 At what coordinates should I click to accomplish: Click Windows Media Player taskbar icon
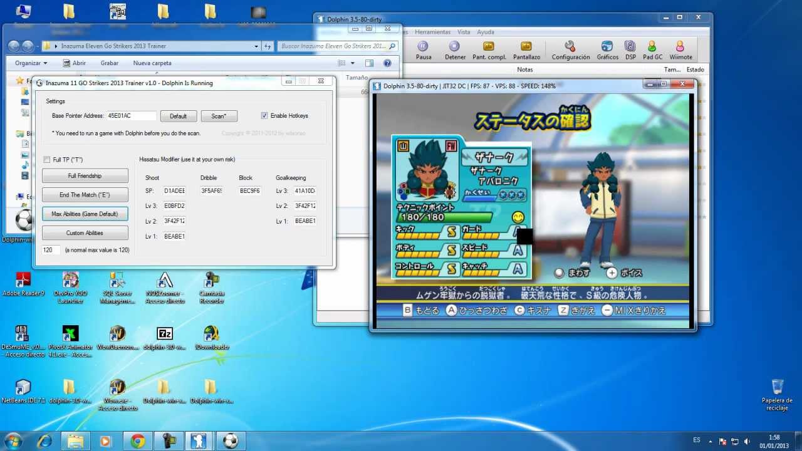tap(106, 441)
